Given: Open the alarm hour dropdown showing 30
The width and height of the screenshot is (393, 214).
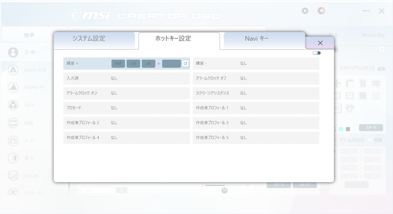Looking at the screenshot, I should pos(348,159).
